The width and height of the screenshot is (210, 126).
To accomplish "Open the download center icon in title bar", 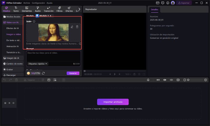I will 168,3.
